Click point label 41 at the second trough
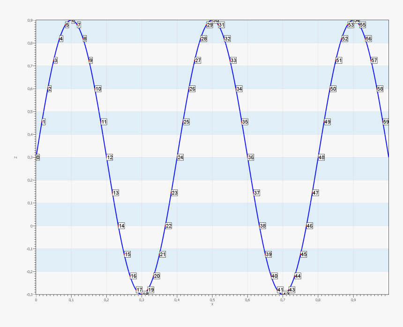The image size is (403, 327). point(280,290)
